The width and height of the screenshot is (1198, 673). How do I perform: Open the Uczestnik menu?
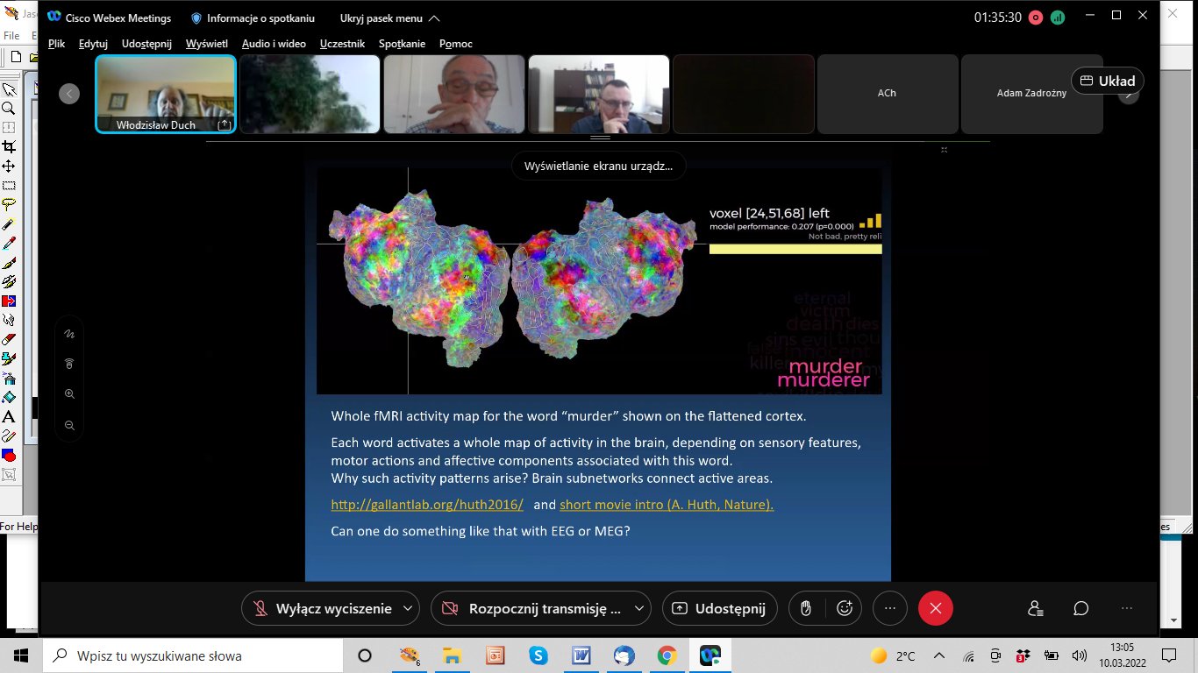point(343,44)
